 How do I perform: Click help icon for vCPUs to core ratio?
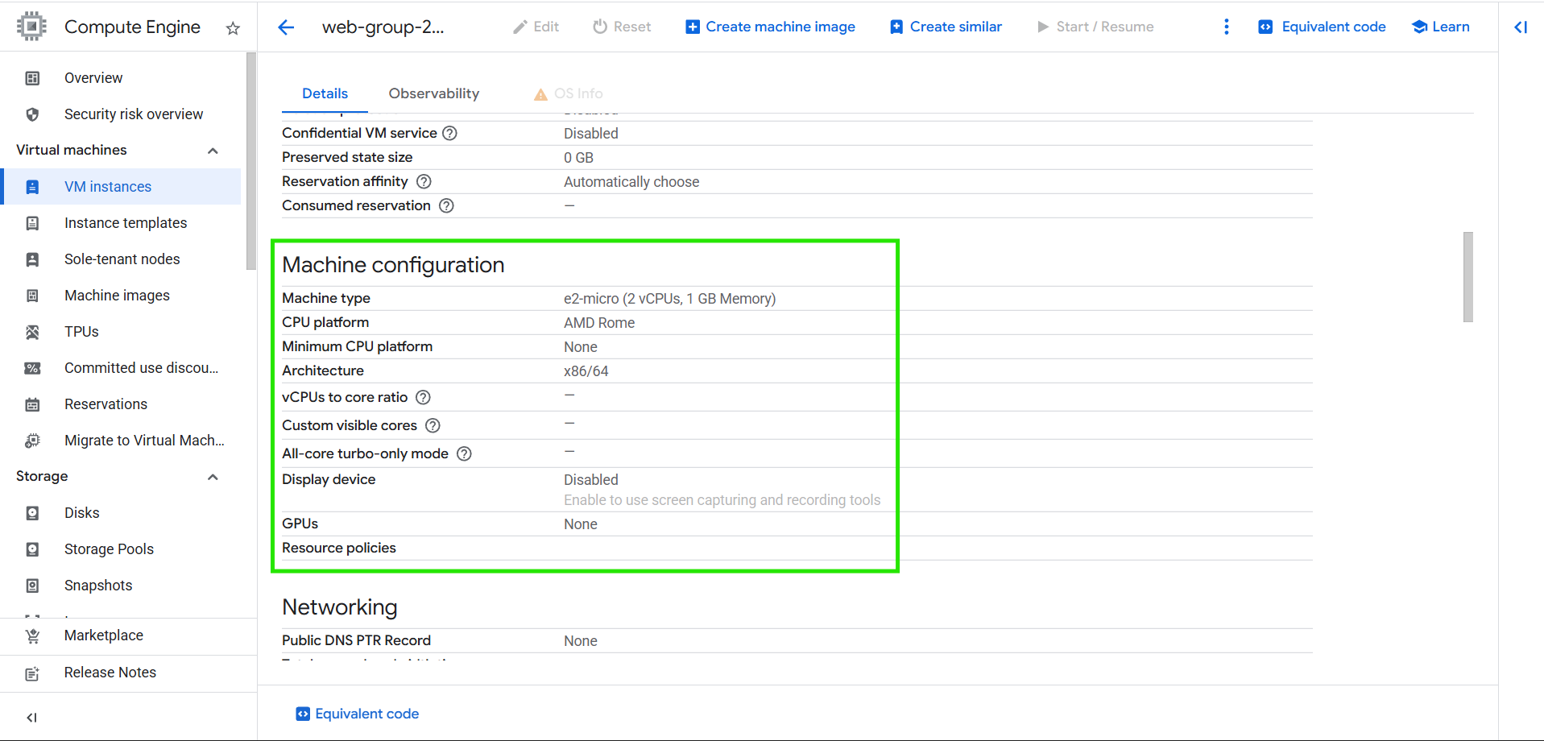pyautogui.click(x=423, y=397)
